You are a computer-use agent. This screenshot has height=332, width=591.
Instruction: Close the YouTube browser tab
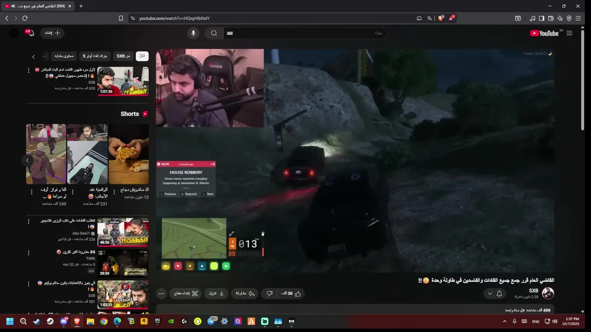[70, 6]
